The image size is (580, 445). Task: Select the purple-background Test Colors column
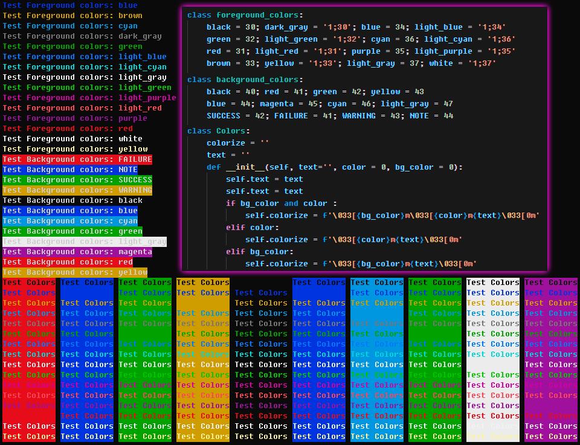click(551, 359)
